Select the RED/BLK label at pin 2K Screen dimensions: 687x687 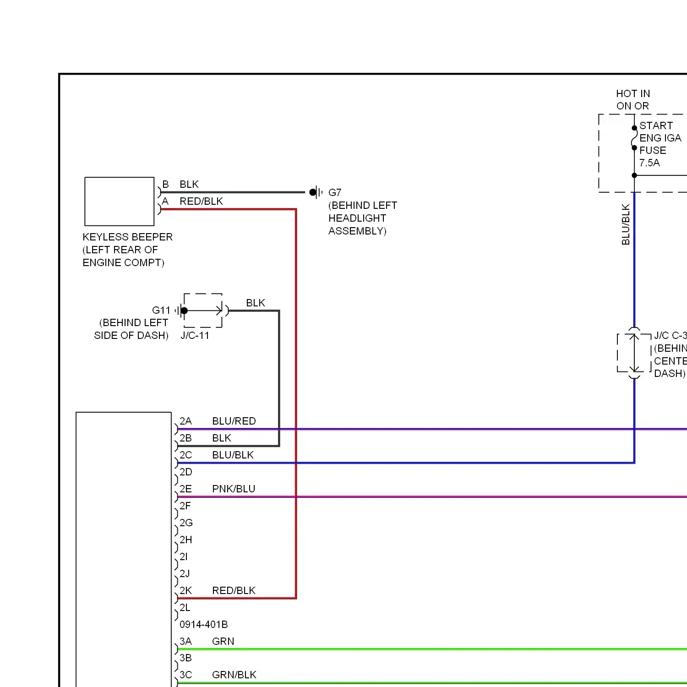[234, 590]
